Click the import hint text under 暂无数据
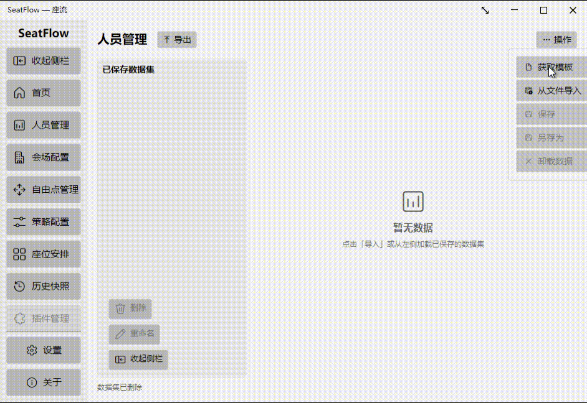The width and height of the screenshot is (587, 403). [x=413, y=244]
